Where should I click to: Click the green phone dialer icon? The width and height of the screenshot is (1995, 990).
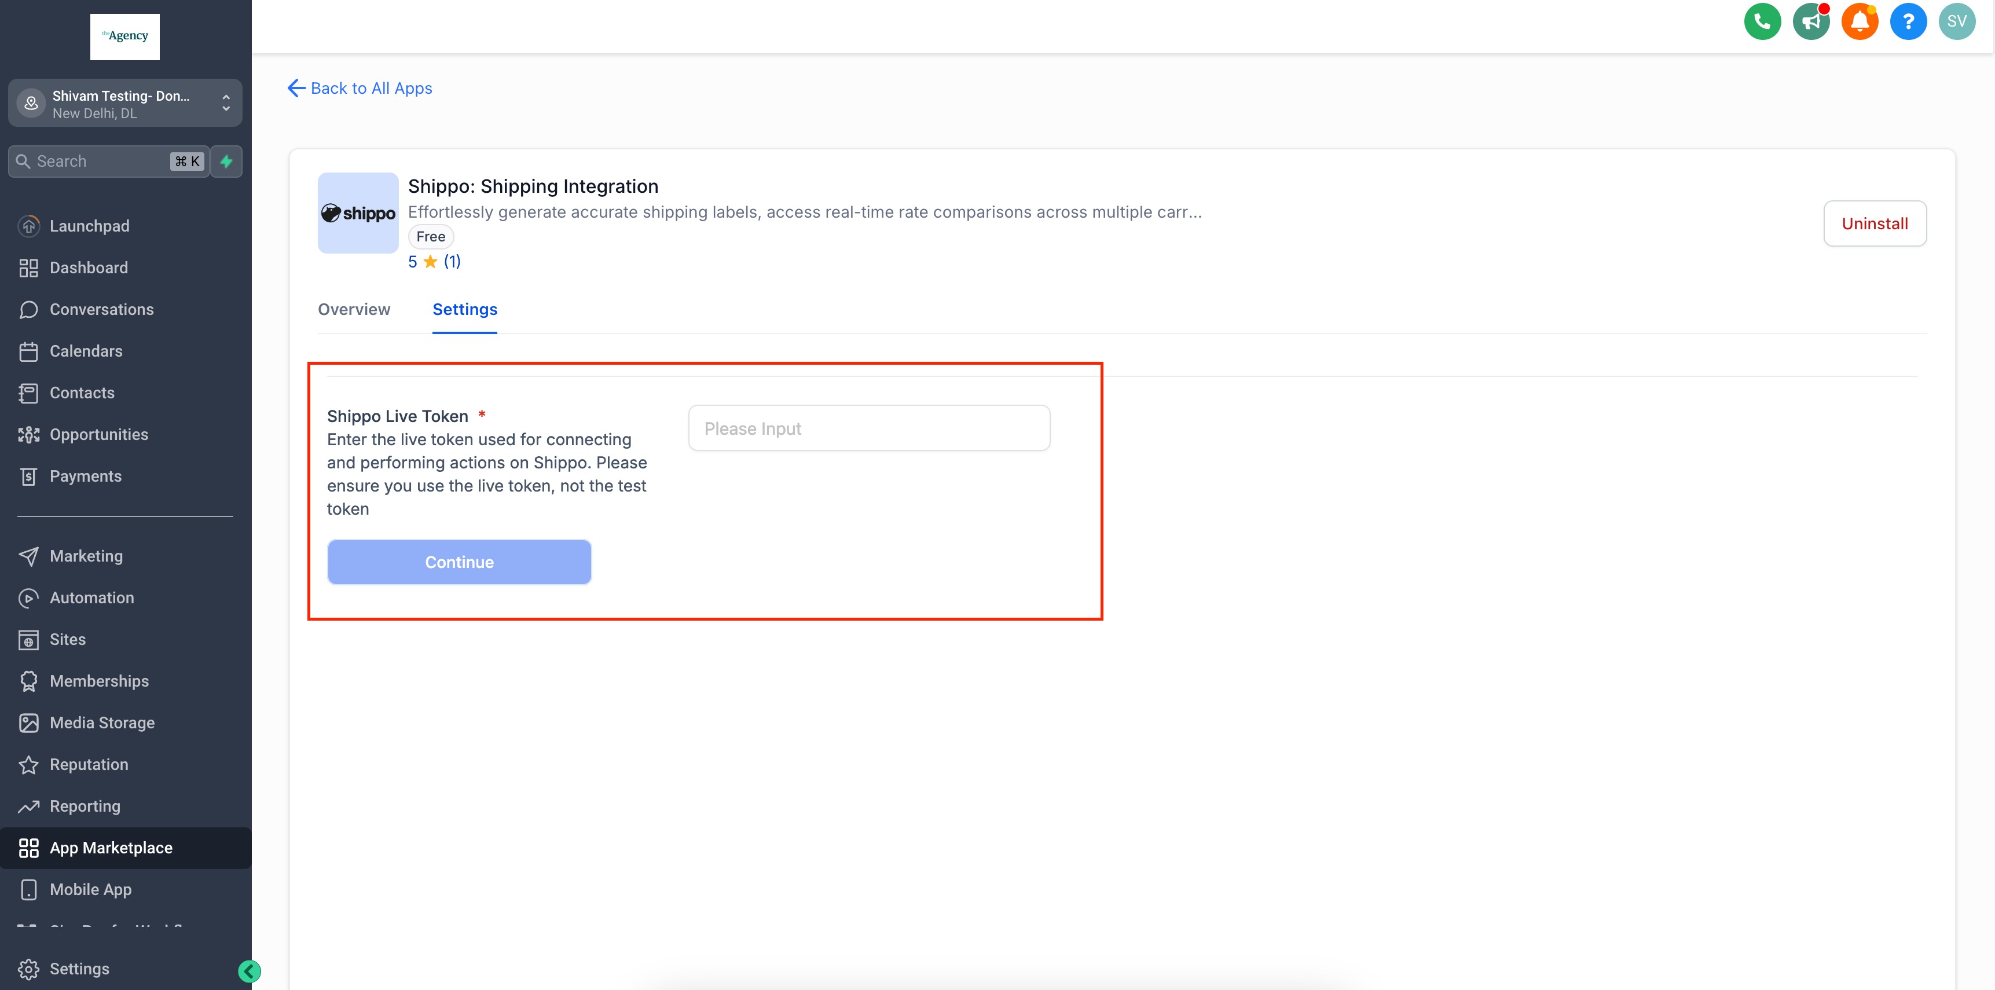coord(1762,21)
